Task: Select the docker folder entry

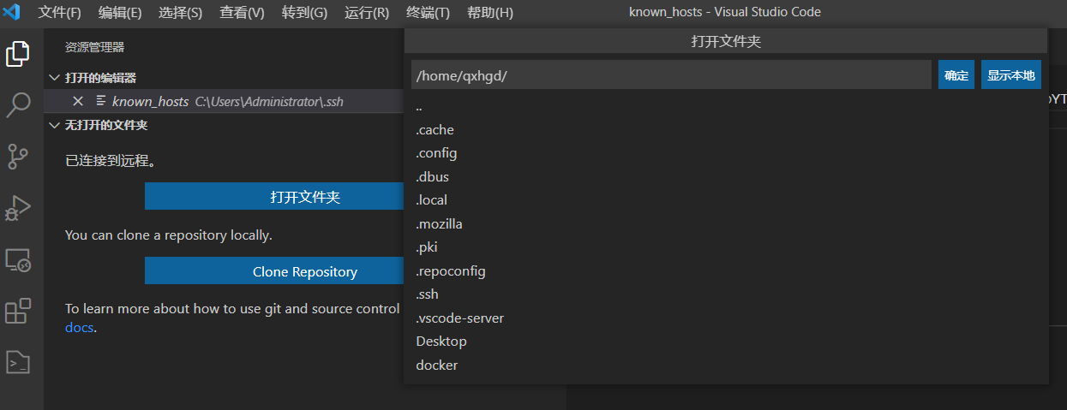Action: coord(726,365)
